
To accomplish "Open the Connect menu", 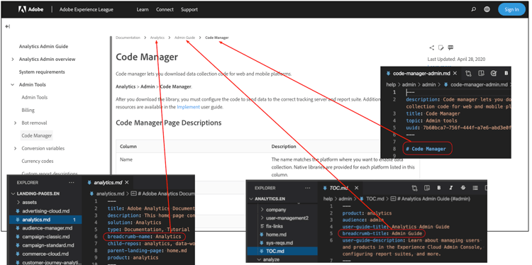I will click(x=165, y=9).
